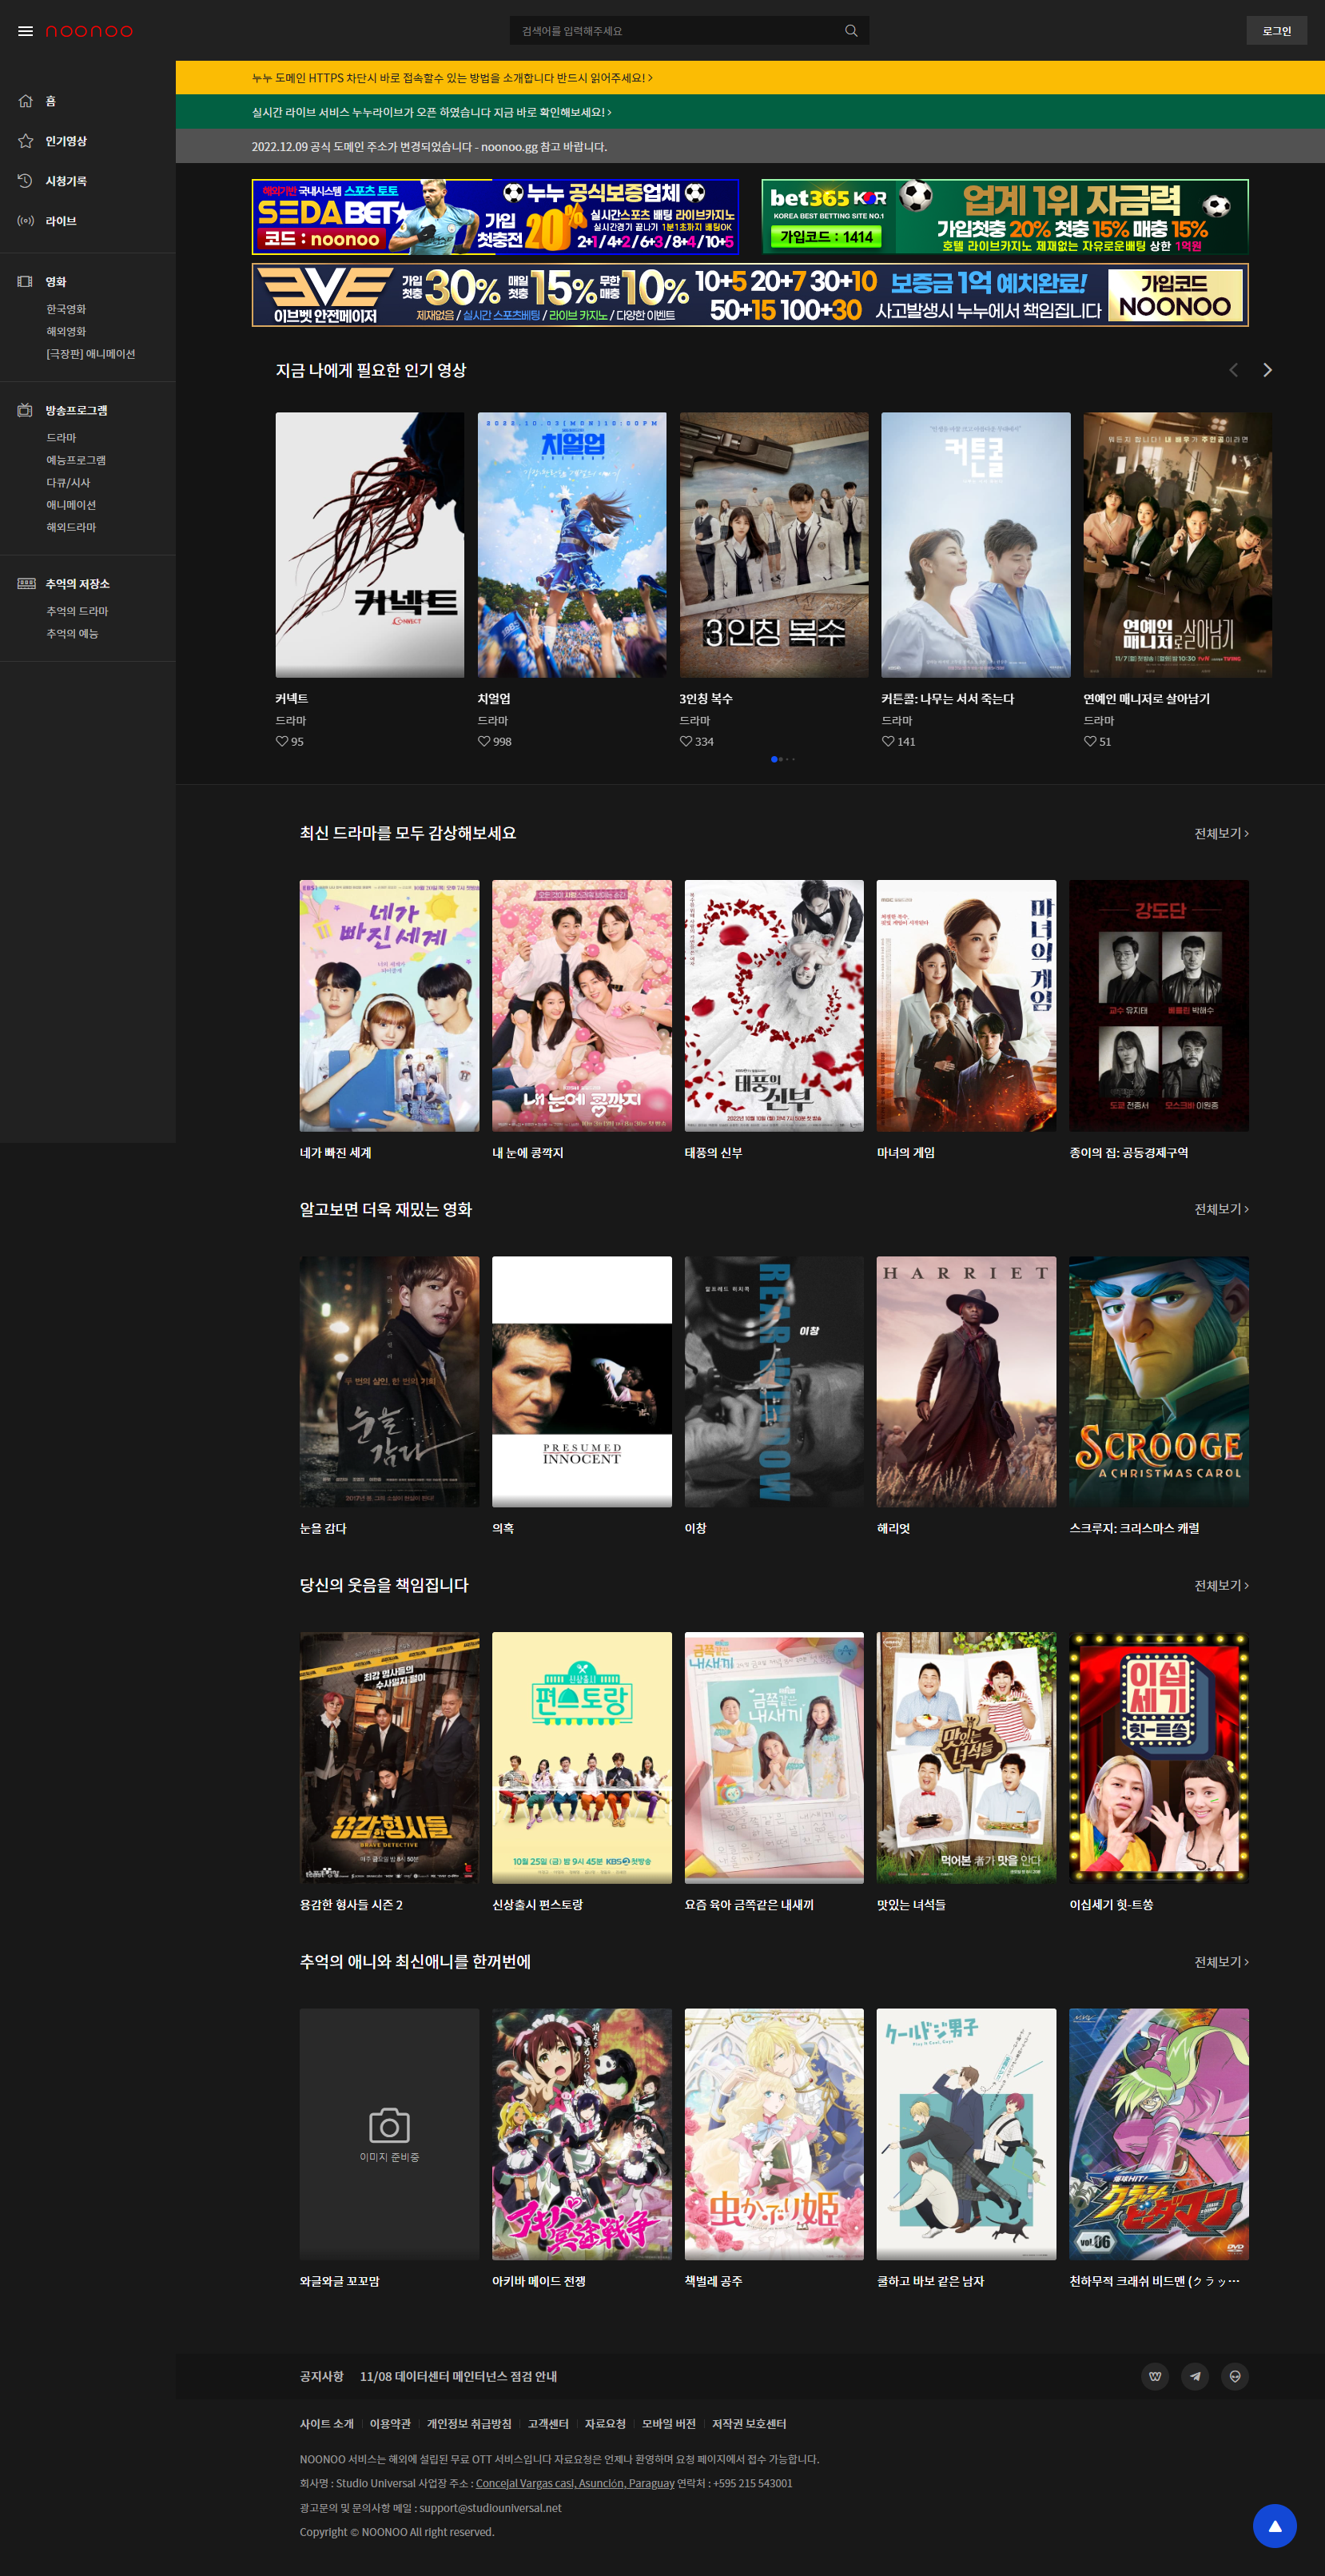This screenshot has height=2576, width=1325.
Task: Open the EVE 이브벳 ad banner
Action: click(750, 295)
